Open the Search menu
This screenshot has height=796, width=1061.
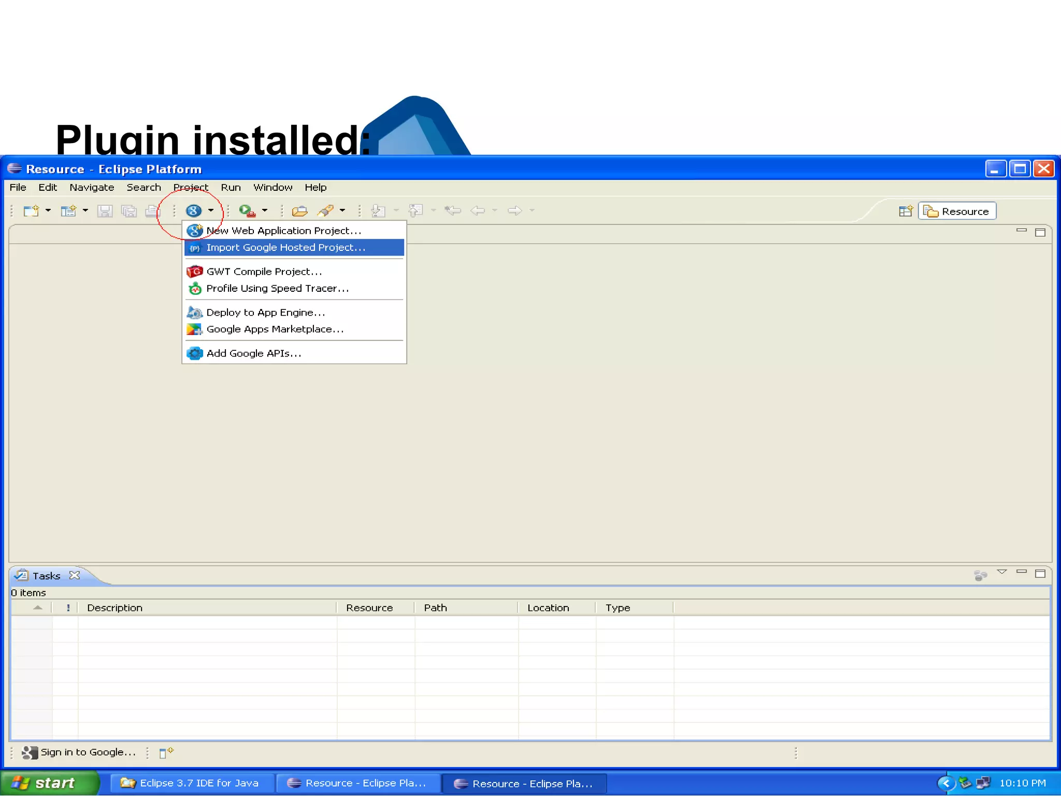pyautogui.click(x=144, y=188)
